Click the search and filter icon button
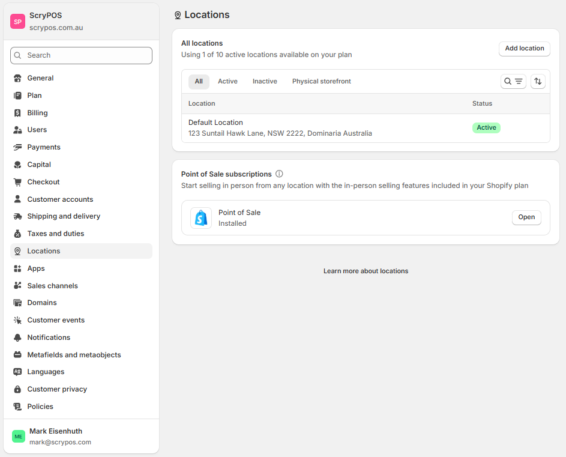 point(513,81)
